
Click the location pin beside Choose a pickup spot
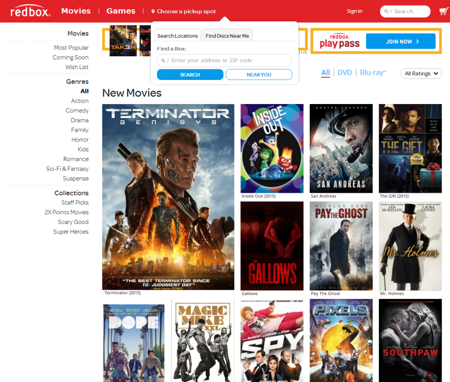pyautogui.click(x=153, y=11)
